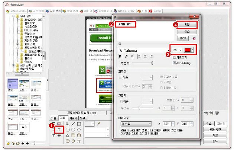Toggle italic text style in text dialog
Screen dimensions: 234x150
point(126,56)
